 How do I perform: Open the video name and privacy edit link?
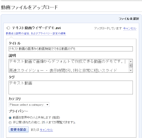point(36,33)
